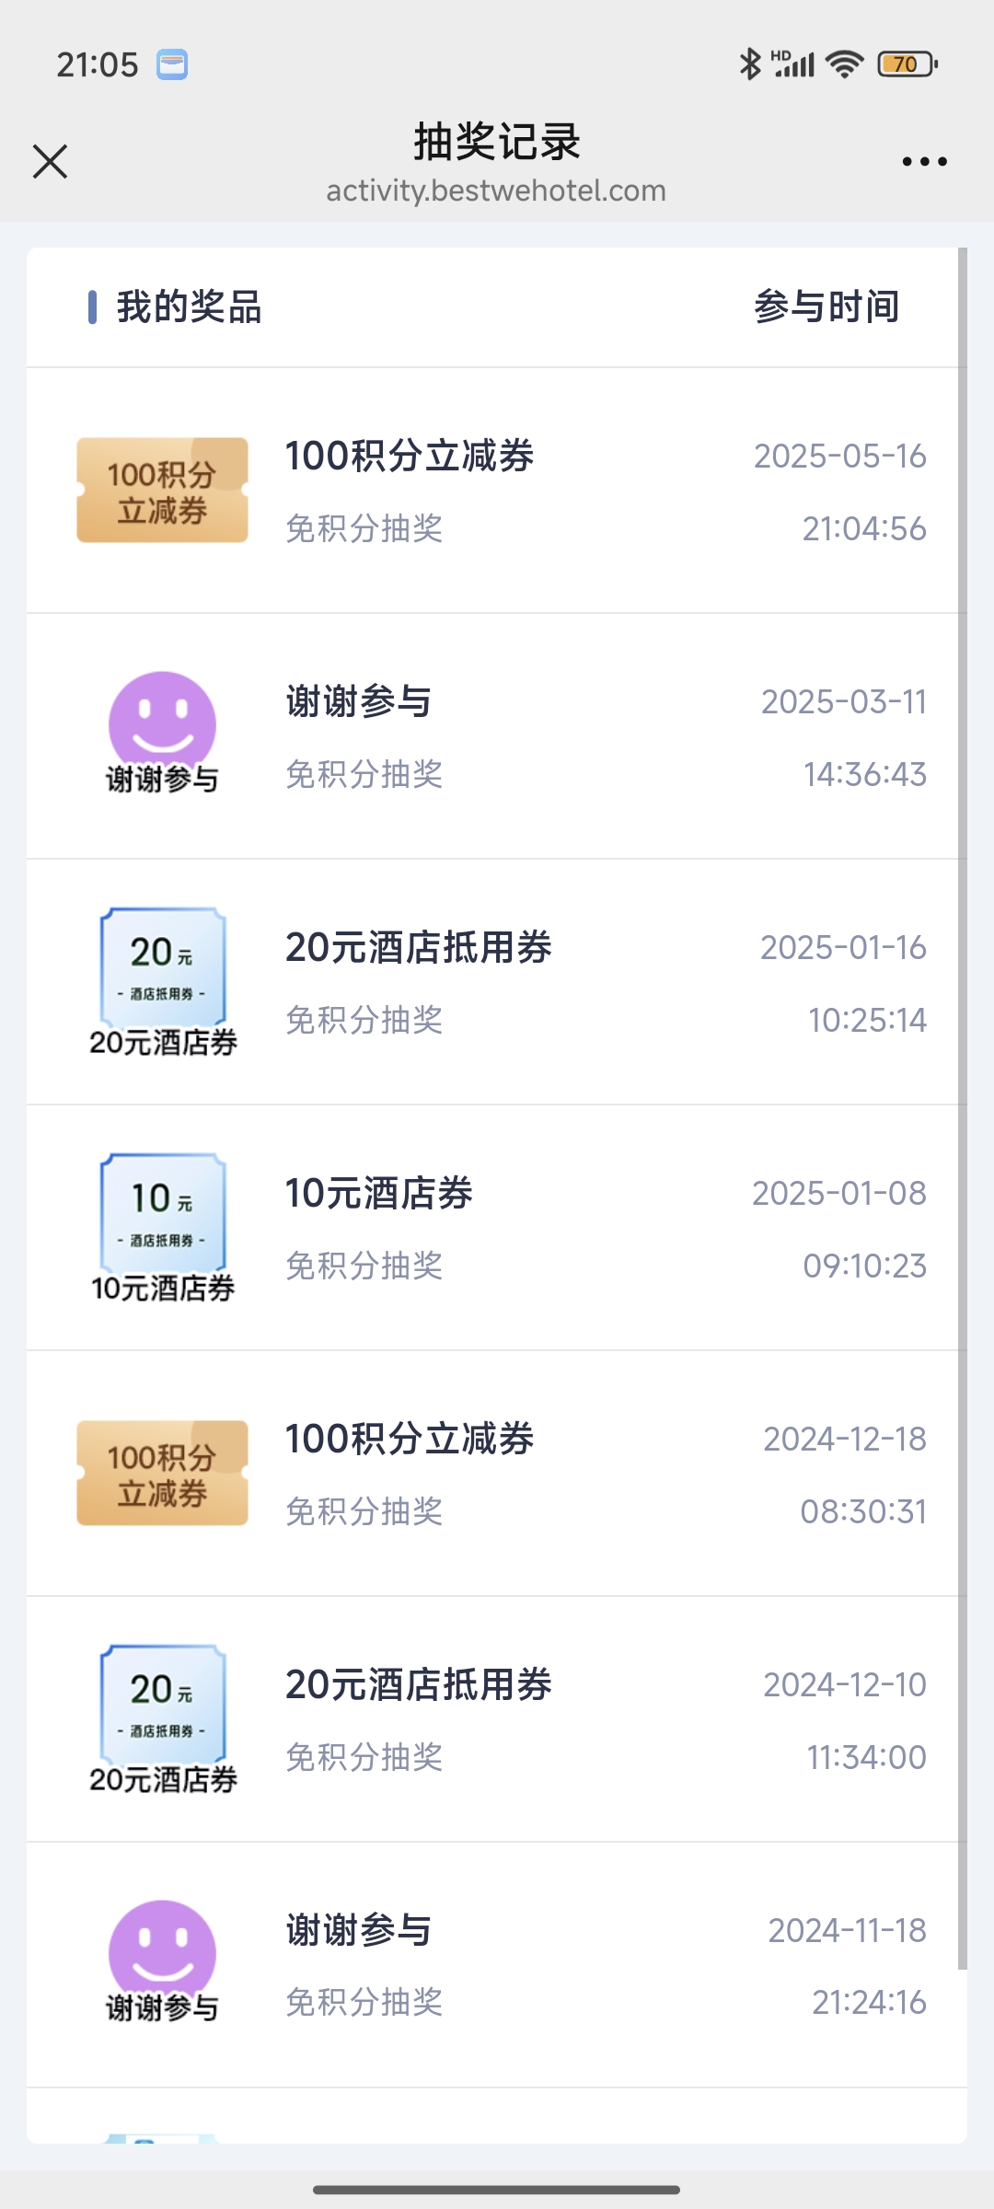Tap the wallet notification icon beside the clock
Screen dimensions: 994x2209
[x=172, y=64]
